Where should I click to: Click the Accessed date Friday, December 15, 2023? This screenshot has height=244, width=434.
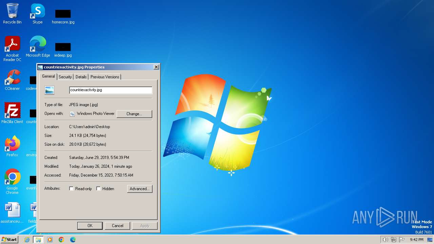[101, 175]
